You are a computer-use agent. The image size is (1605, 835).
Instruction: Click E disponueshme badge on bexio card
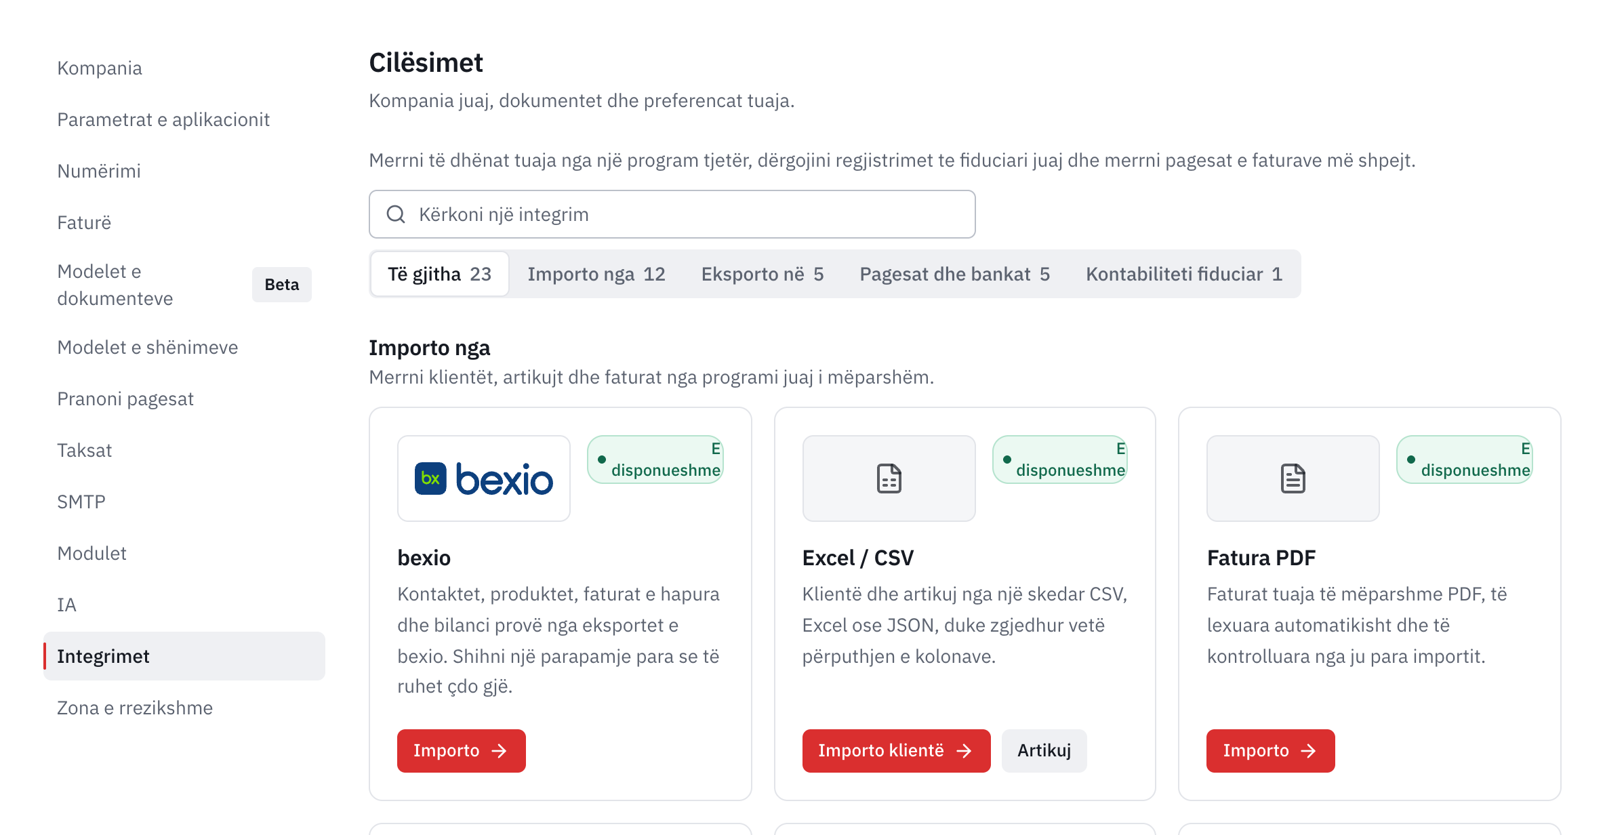click(x=655, y=460)
